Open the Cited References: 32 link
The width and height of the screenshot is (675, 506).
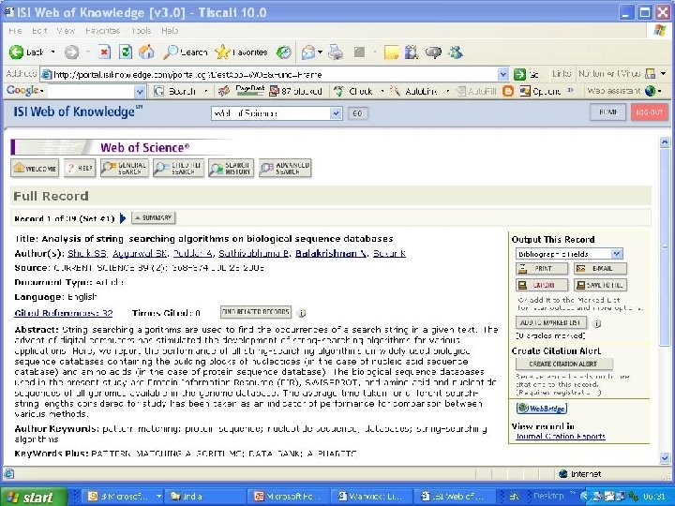[x=64, y=313]
